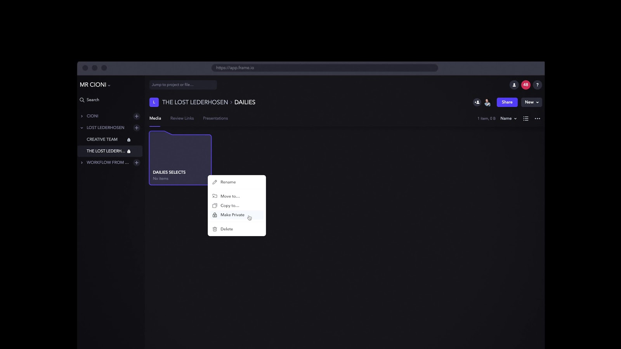The image size is (621, 349).
Task: Switch to list view icon
Action: point(526,119)
